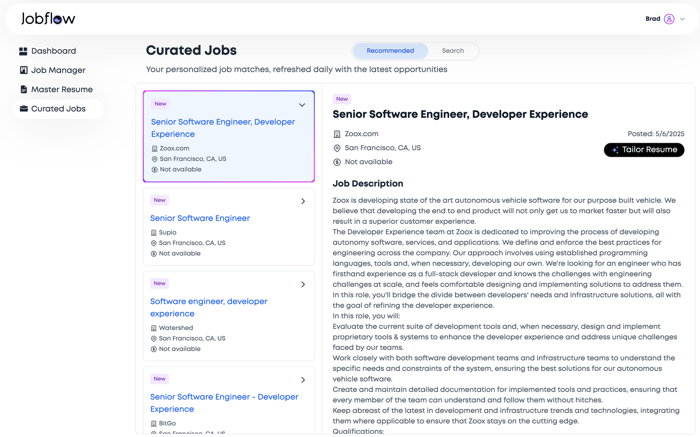Screen dimensions: 700x437
Task: Click the Master Resume document icon
Action: point(24,89)
